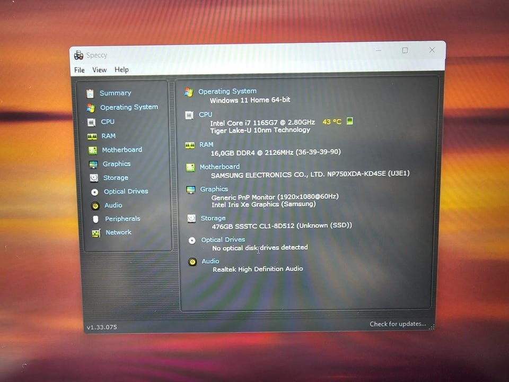Click the 43 °C CPU temperature value
Image resolution: width=509 pixels, height=382 pixels.
332,122
